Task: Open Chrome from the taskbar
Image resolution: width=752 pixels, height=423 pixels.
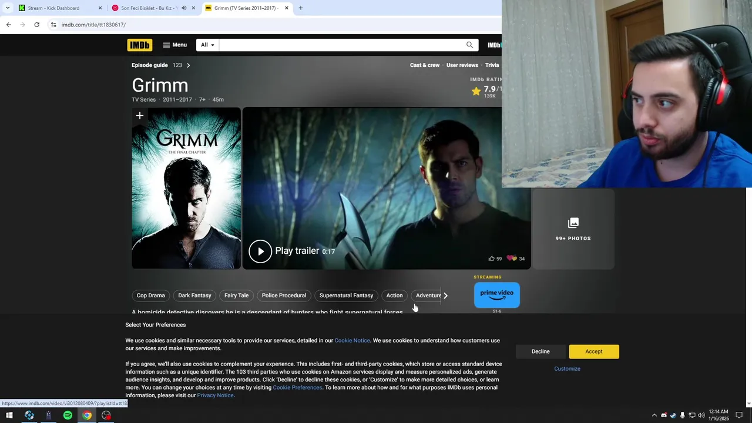Action: pos(87,415)
